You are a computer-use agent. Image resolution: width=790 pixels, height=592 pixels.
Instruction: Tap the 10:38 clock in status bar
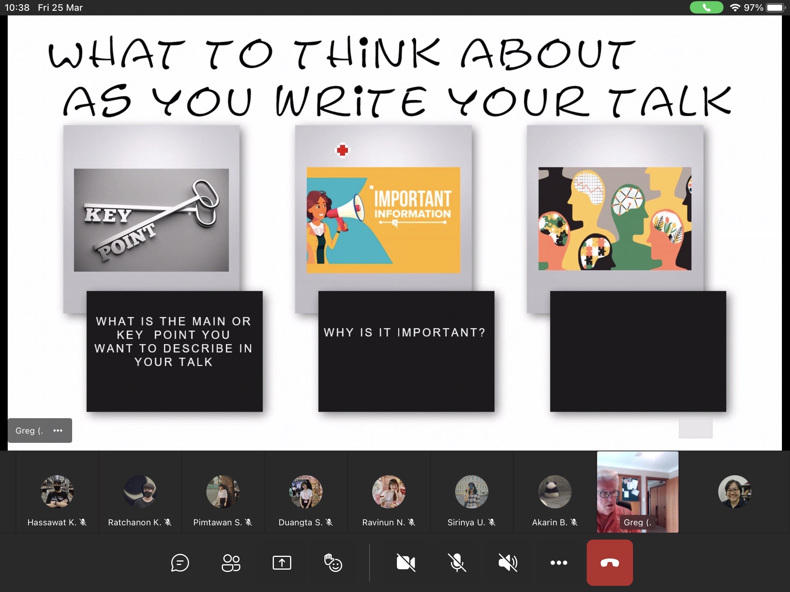pos(17,8)
